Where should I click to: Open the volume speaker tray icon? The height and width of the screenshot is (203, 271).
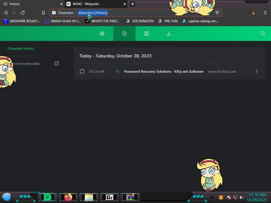241,197
